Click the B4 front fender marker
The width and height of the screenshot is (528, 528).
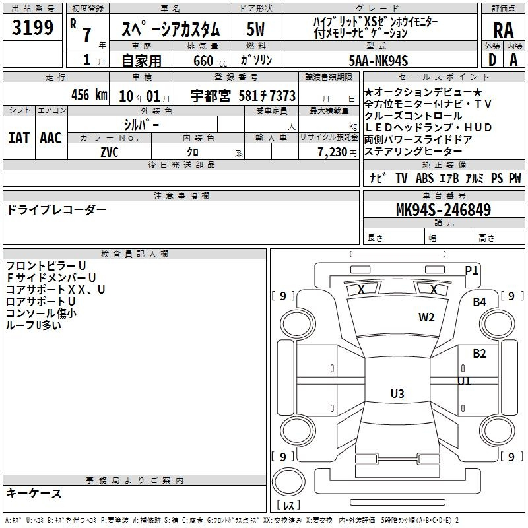[479, 302]
